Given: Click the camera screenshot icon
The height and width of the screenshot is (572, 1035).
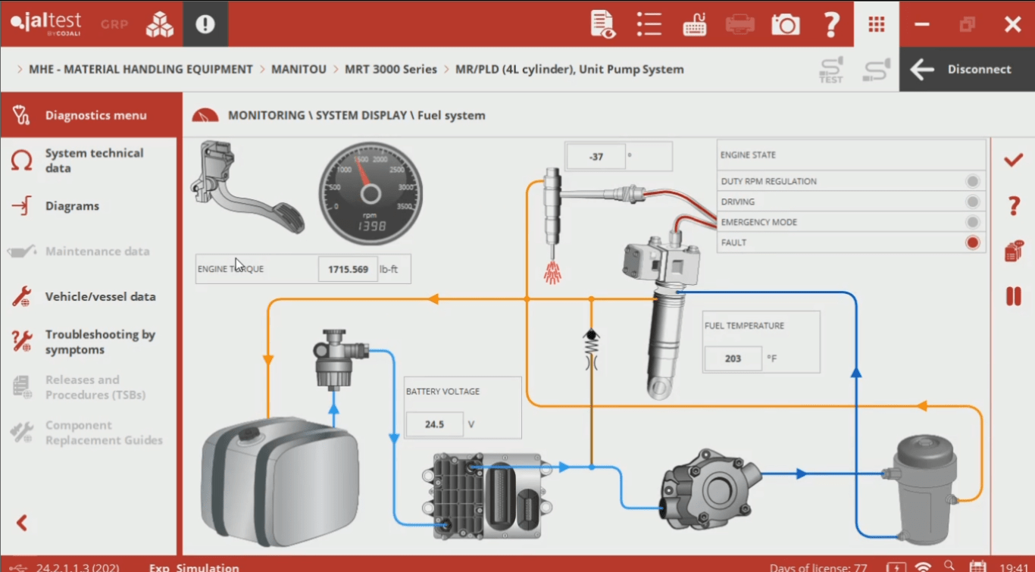Looking at the screenshot, I should point(786,24).
